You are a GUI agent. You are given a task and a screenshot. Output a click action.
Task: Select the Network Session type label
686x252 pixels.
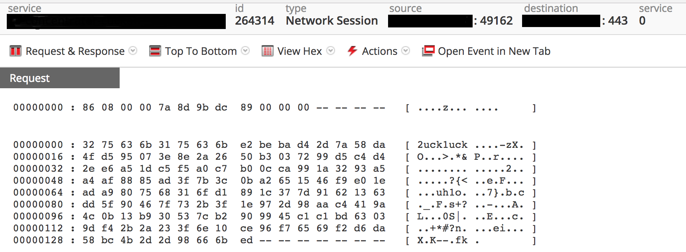(x=331, y=20)
